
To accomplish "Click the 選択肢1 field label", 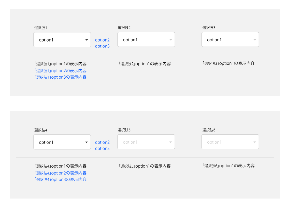I will coord(41,28).
